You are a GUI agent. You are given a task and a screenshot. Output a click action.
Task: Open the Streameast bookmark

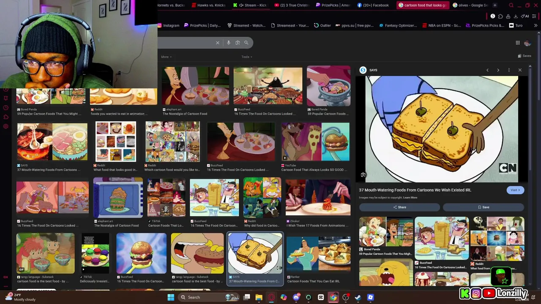point(290,25)
